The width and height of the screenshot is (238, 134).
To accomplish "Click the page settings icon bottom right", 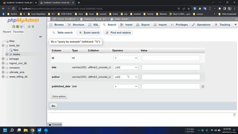I will pos(235,115).
